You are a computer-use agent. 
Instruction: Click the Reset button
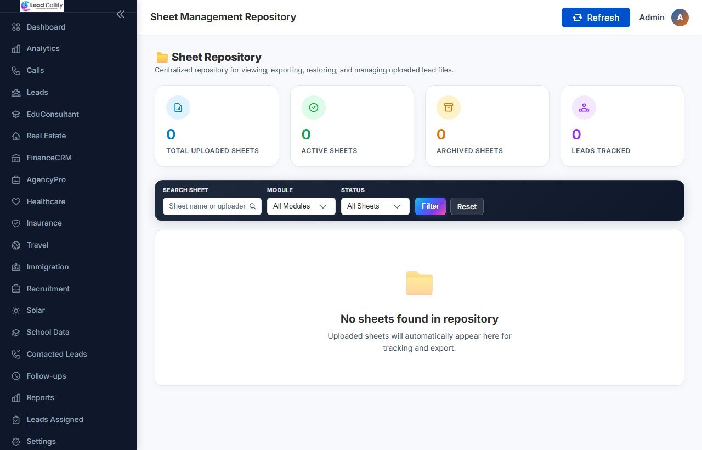[467, 206]
